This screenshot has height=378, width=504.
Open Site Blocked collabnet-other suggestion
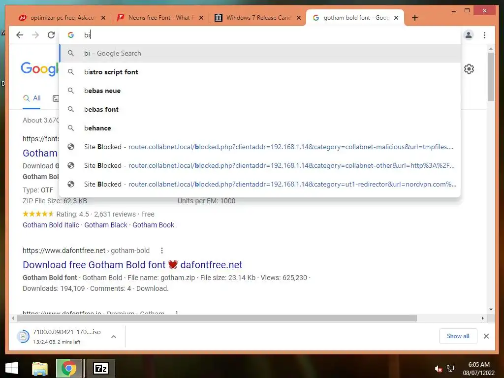tap(260, 165)
